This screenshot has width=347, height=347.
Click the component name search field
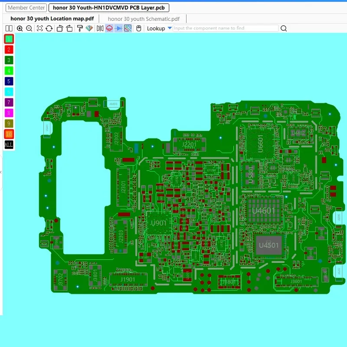pyautogui.click(x=225, y=28)
